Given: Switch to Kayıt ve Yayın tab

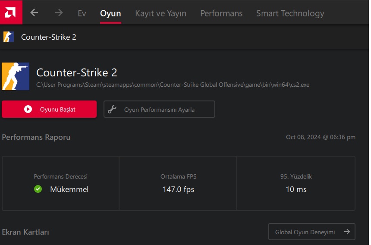Looking at the screenshot, I should 160,13.
